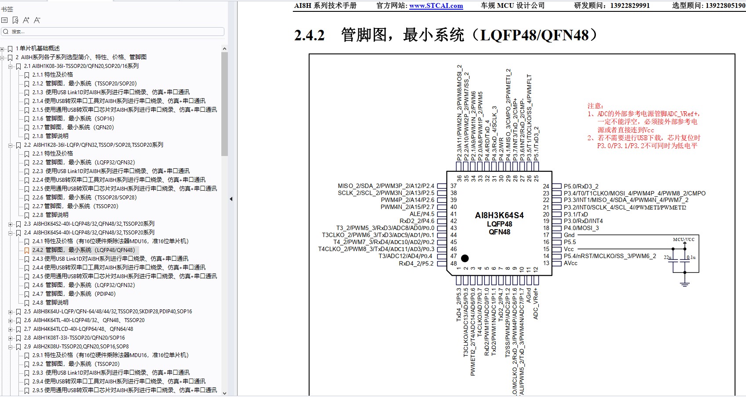Image resolution: width=746 pixels, height=397 pixels.
Task: Expand section 2.3 AI8H3K64S2-40I
Action: tap(11, 224)
